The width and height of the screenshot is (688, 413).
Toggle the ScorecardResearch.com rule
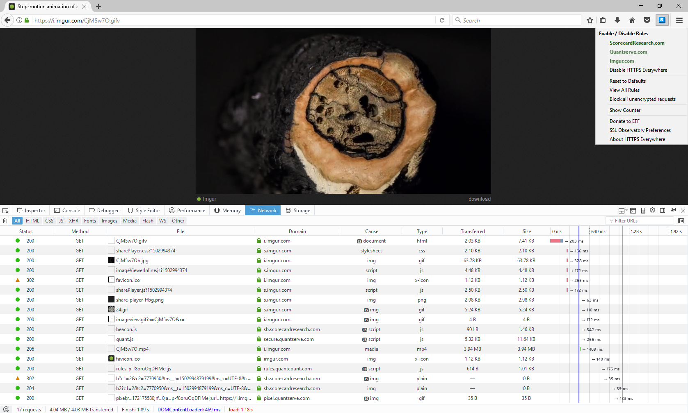click(x=637, y=43)
